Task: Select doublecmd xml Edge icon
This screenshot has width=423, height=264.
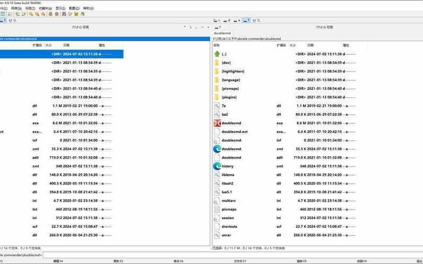Action: pos(217,149)
